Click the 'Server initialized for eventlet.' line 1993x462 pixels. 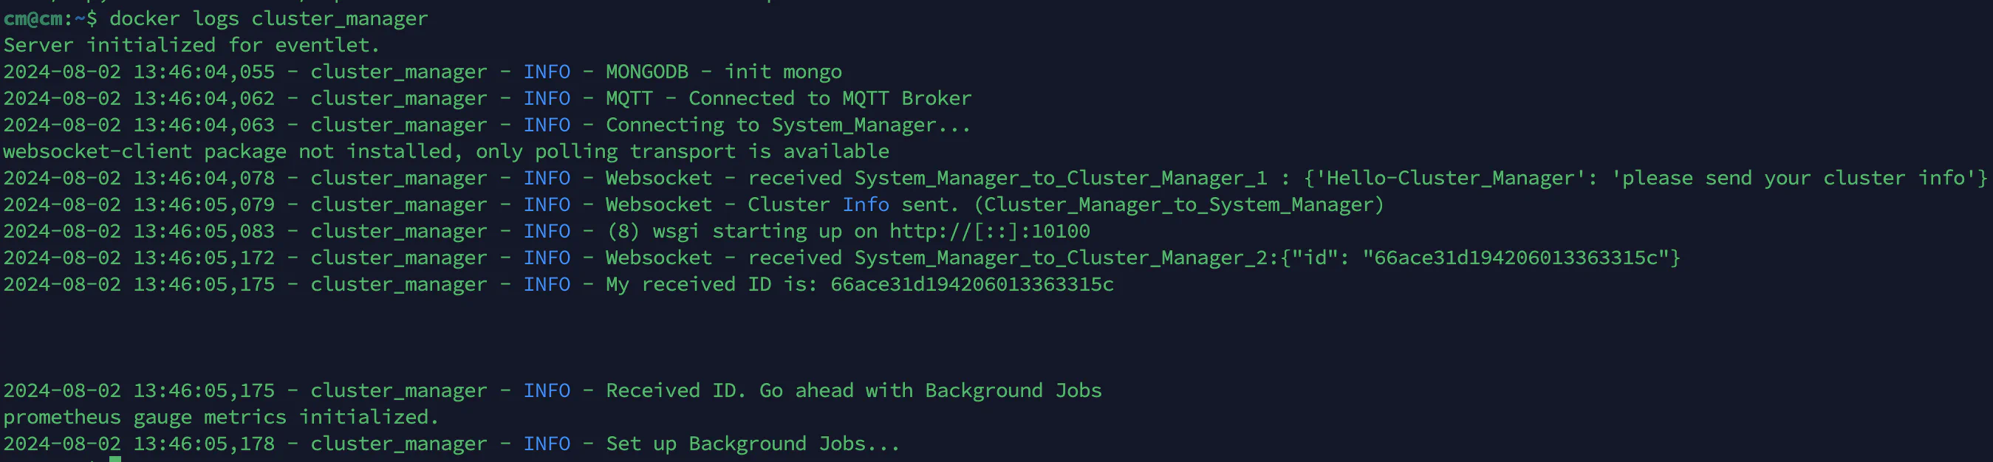(191, 46)
